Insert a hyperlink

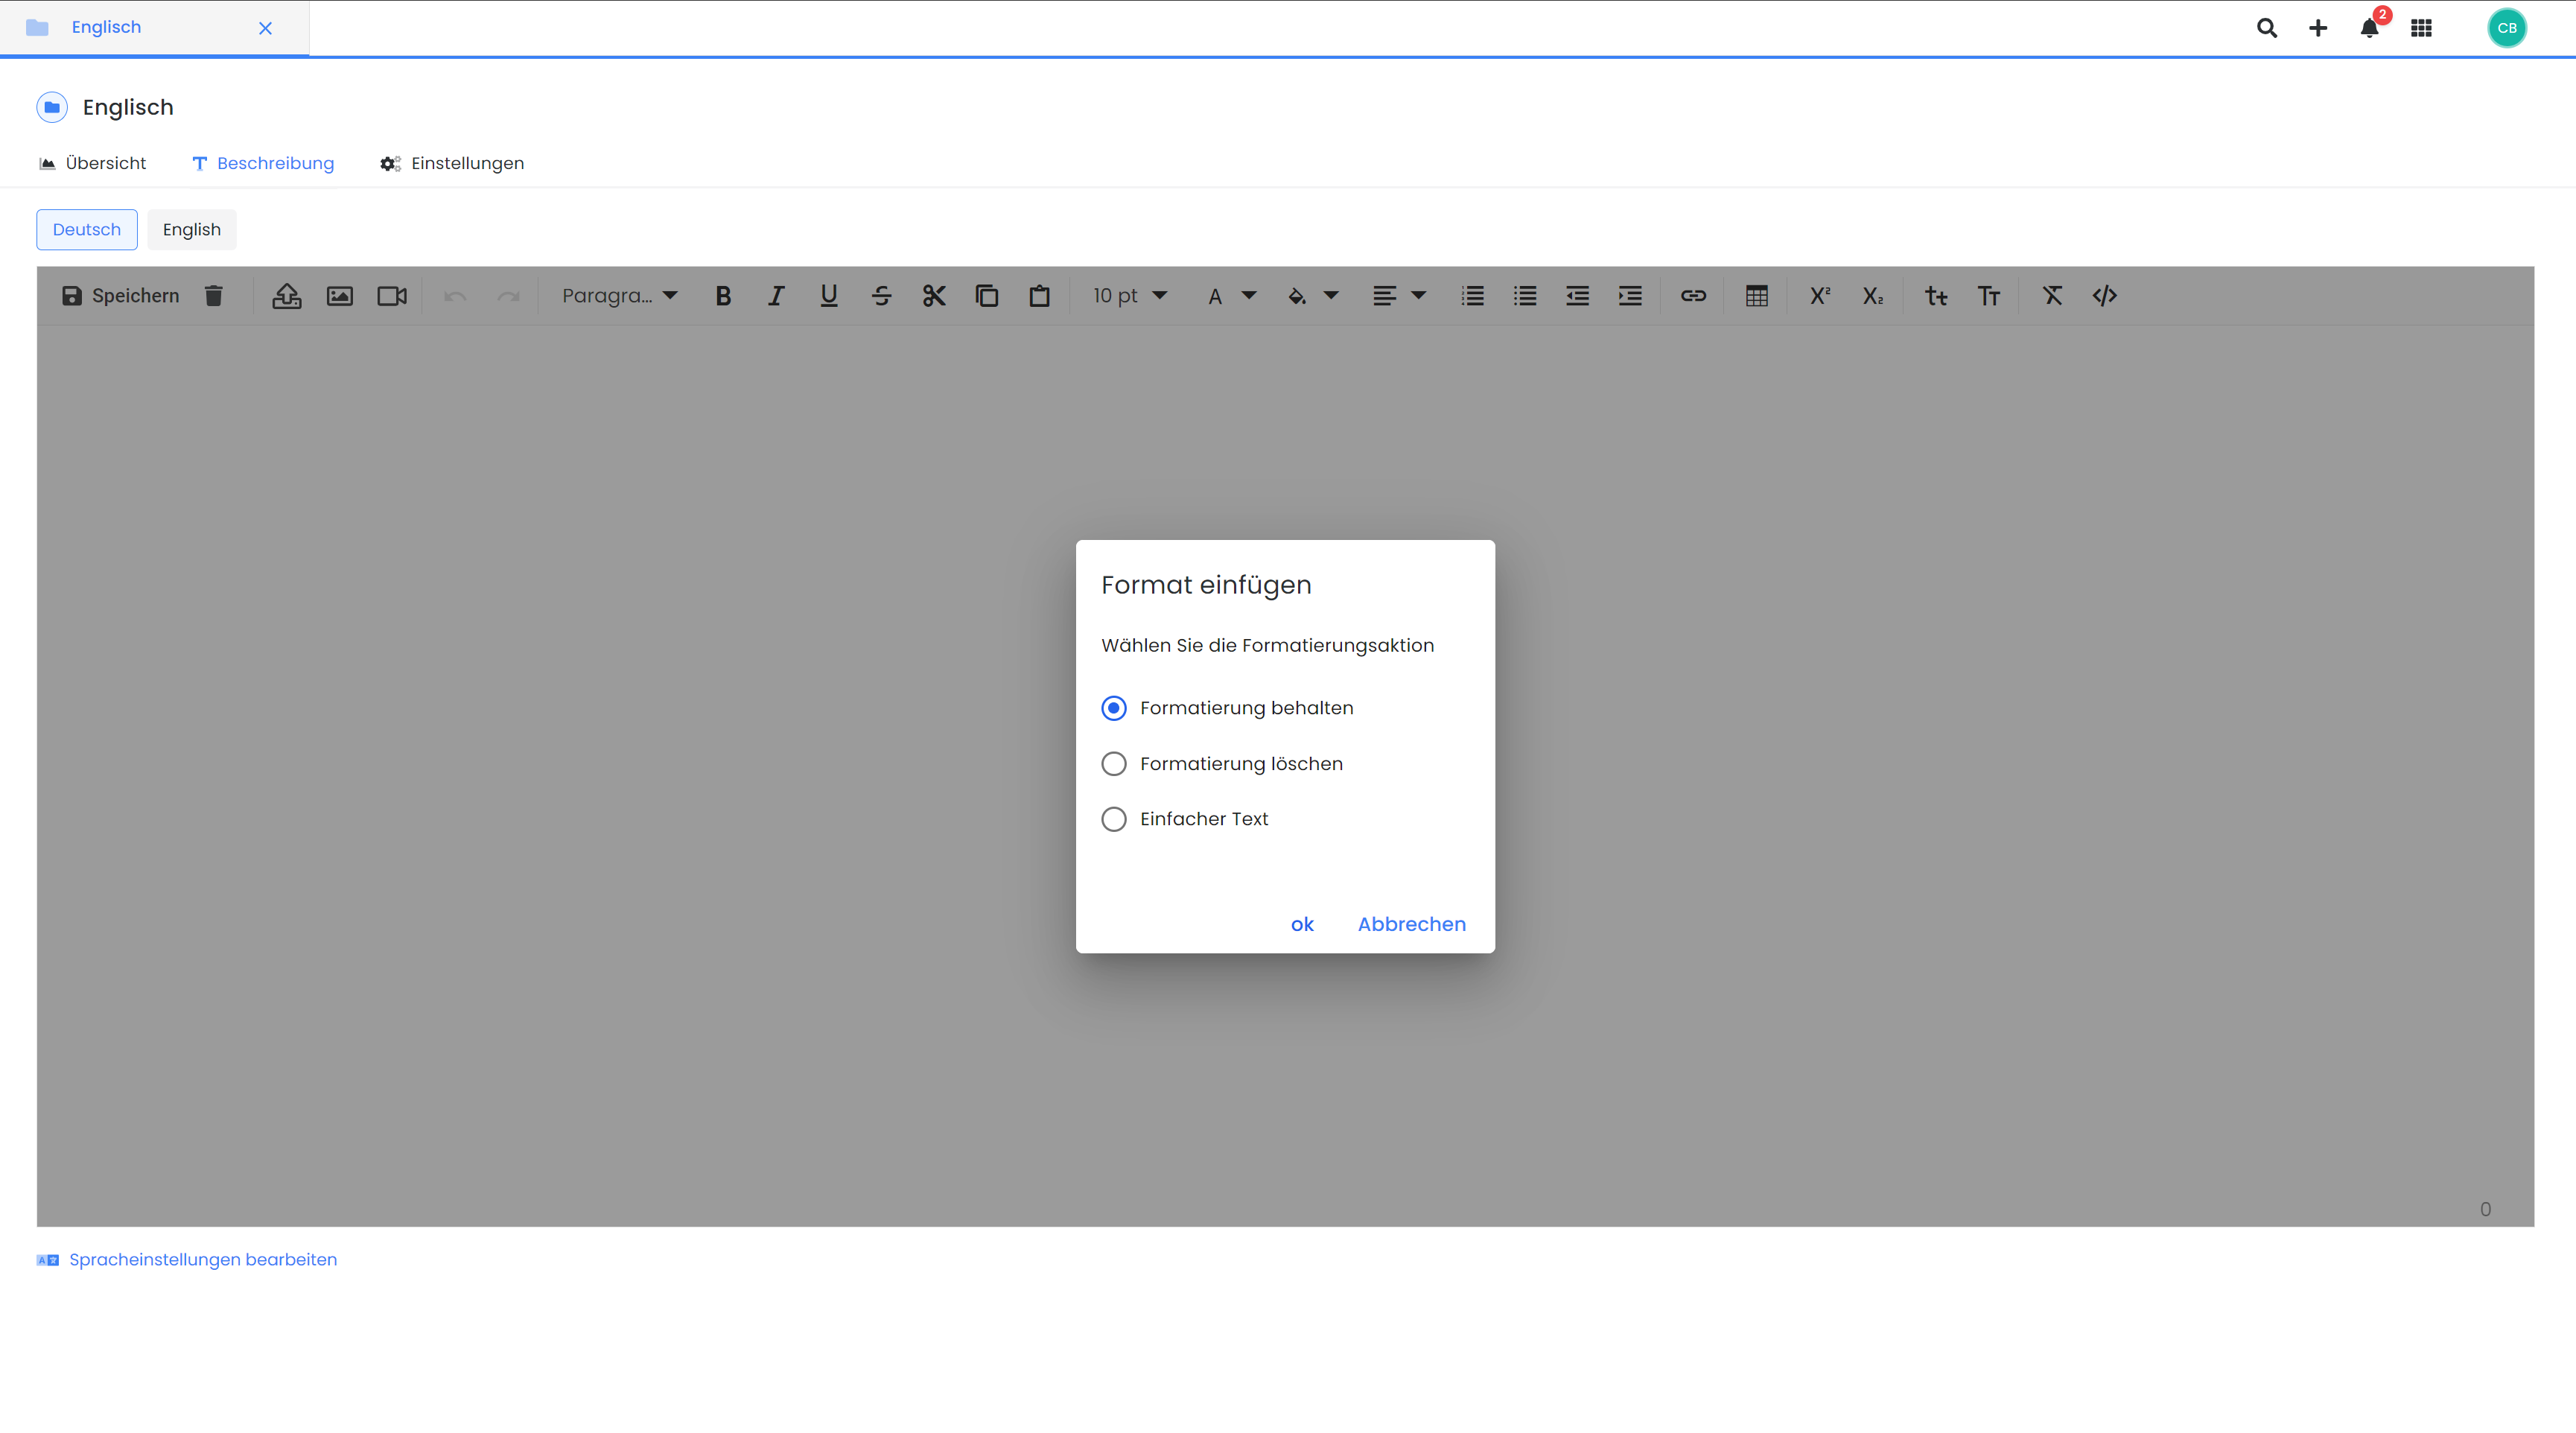1693,295
